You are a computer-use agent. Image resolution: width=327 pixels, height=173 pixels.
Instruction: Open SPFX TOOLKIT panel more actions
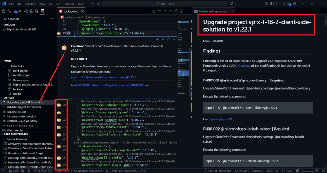52,19
